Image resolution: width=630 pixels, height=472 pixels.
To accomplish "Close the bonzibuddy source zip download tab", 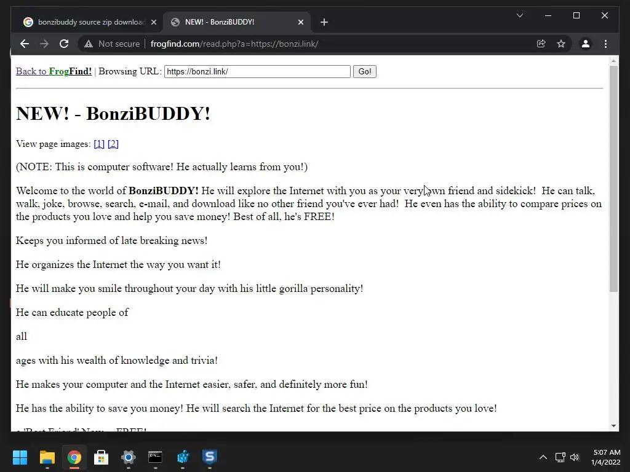I will [x=154, y=22].
